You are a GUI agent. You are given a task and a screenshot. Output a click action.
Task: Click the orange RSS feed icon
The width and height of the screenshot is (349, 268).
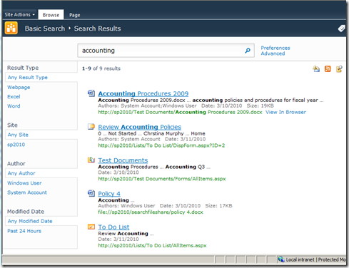point(328,69)
